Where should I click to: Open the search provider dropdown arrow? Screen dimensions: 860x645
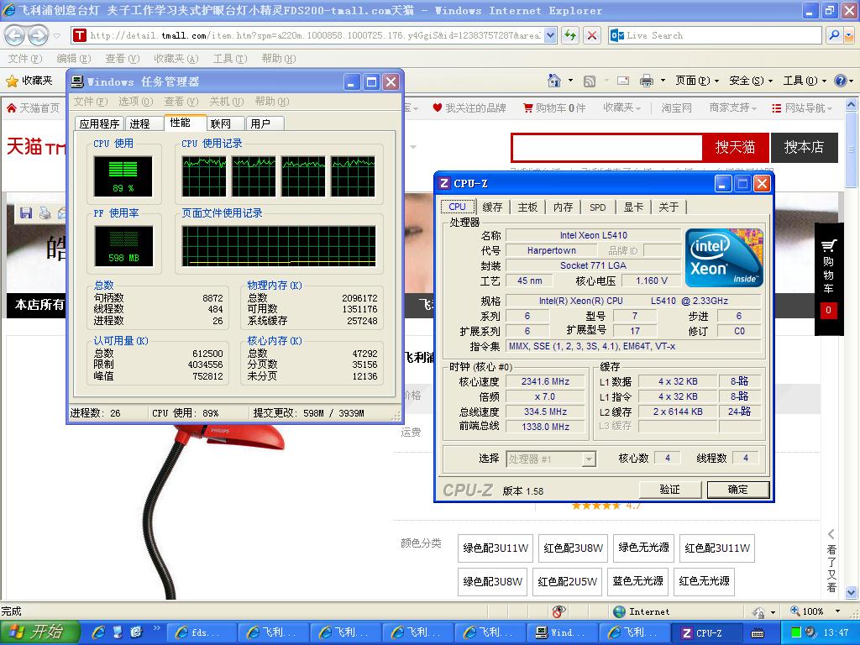tap(849, 35)
